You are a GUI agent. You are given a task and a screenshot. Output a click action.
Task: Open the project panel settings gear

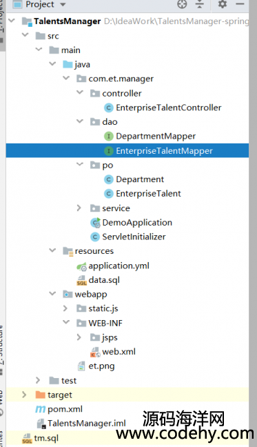point(223,4)
